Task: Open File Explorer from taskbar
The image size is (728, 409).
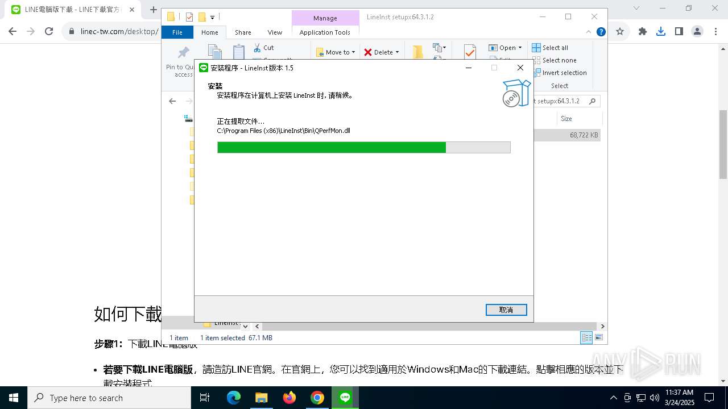Action: (x=261, y=398)
